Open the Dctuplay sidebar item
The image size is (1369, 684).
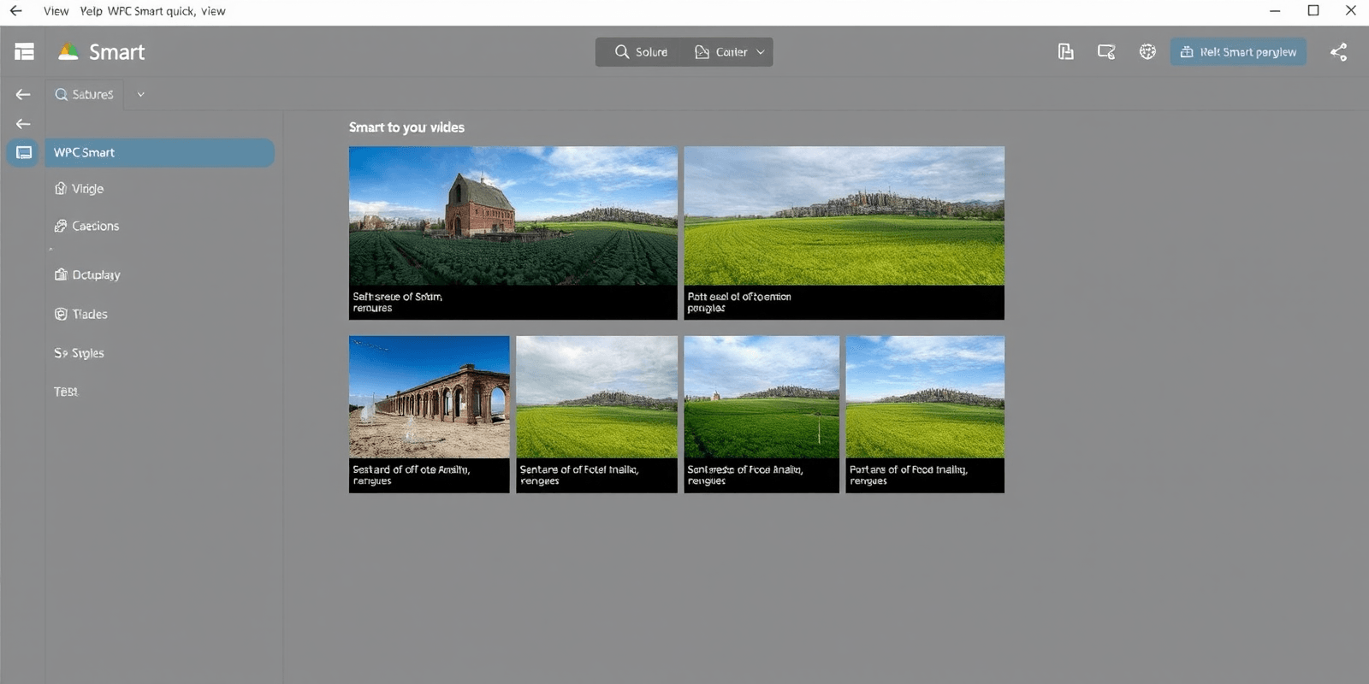(x=159, y=275)
